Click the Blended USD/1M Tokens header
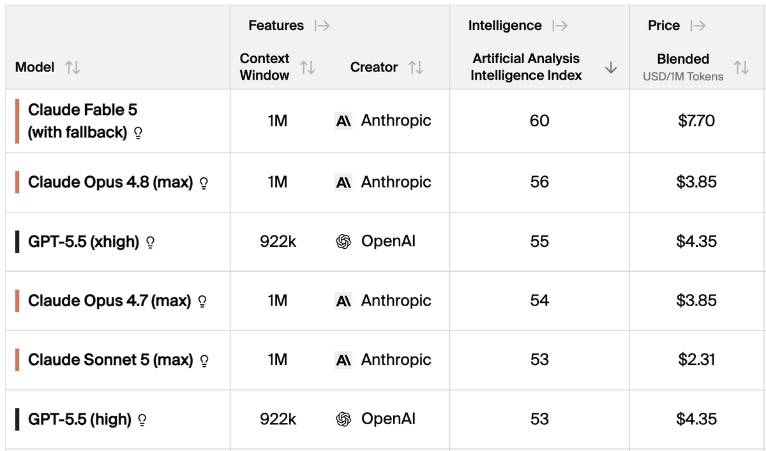Image resolution: width=766 pixels, height=451 pixels. 683,67
